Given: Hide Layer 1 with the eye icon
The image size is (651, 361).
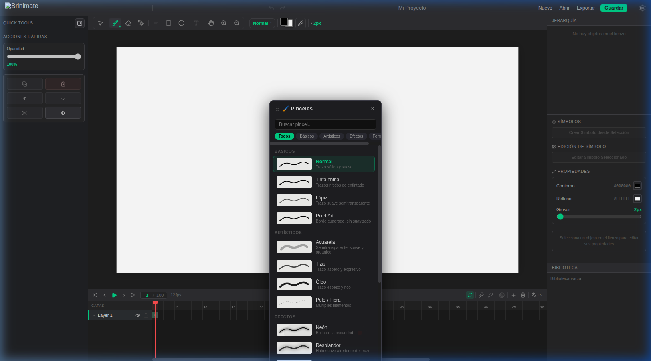Looking at the screenshot, I should (138, 316).
